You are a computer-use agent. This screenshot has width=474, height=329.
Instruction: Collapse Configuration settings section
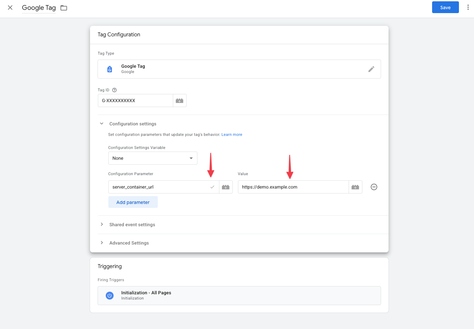click(x=102, y=124)
